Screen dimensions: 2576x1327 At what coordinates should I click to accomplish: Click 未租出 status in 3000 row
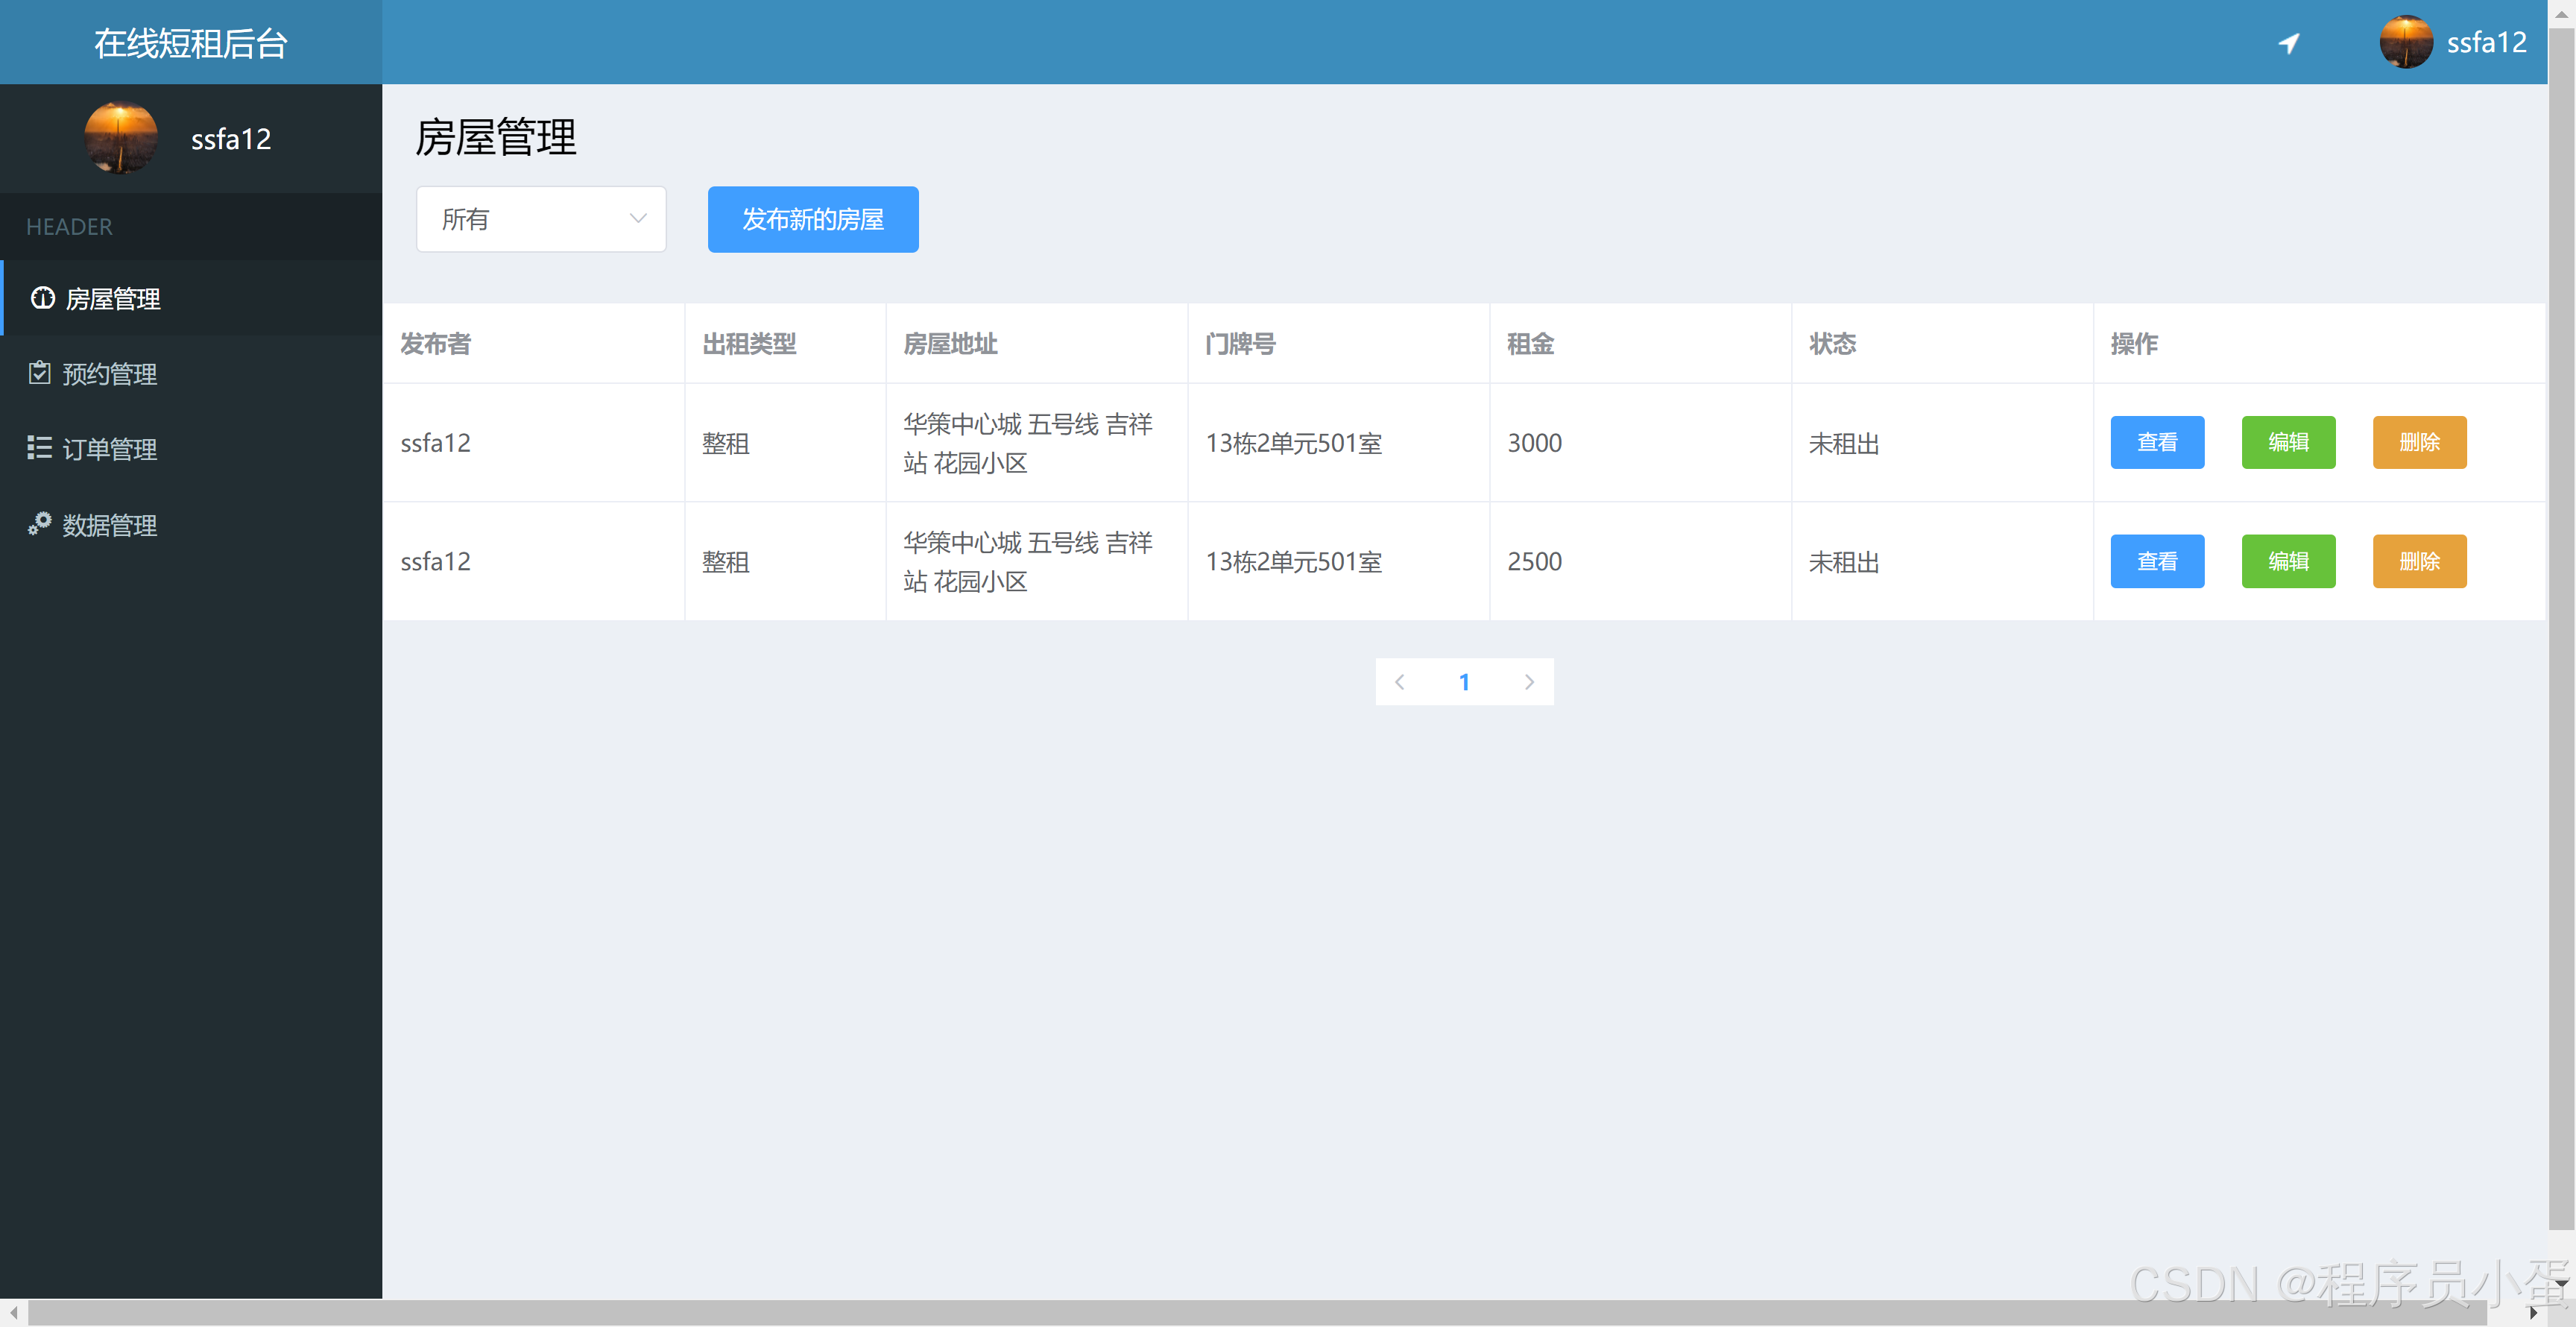click(1844, 443)
